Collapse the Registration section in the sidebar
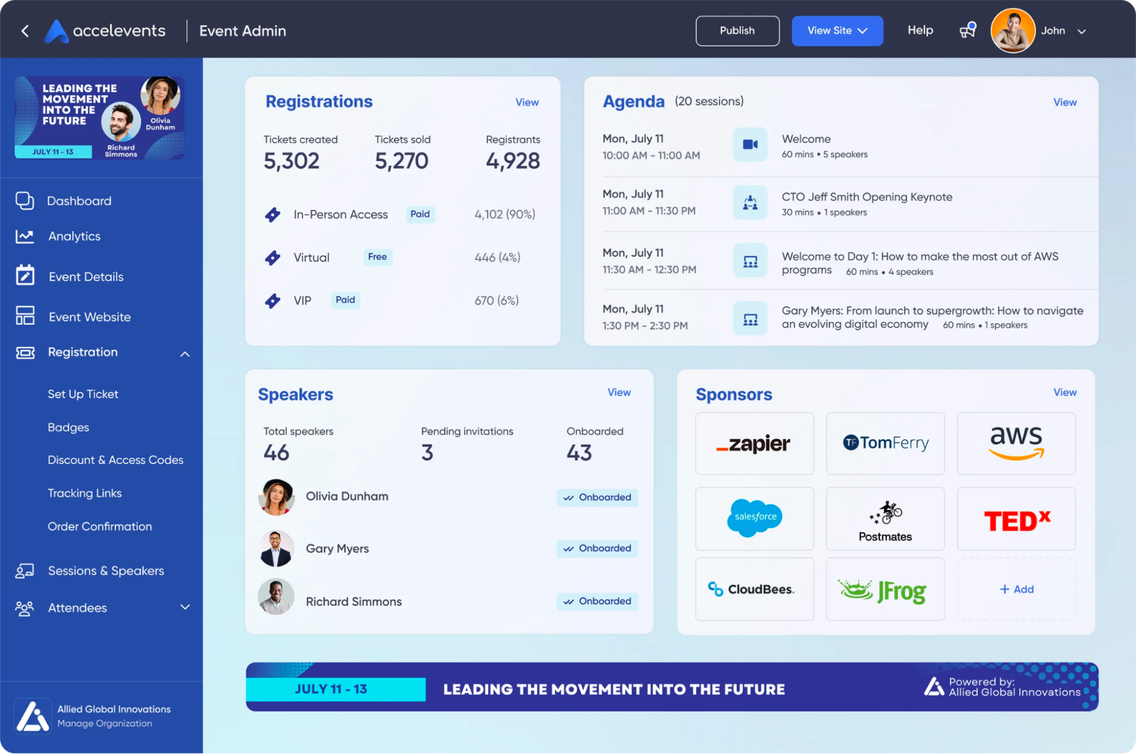The width and height of the screenshot is (1136, 754). point(185,353)
